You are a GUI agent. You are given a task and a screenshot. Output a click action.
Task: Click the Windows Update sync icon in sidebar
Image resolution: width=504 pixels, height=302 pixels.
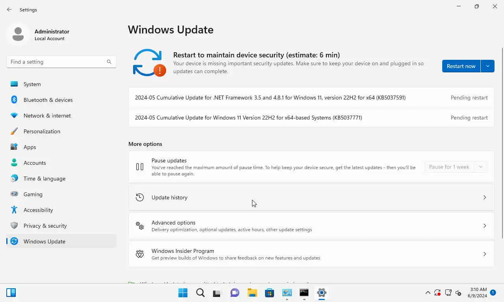14,241
